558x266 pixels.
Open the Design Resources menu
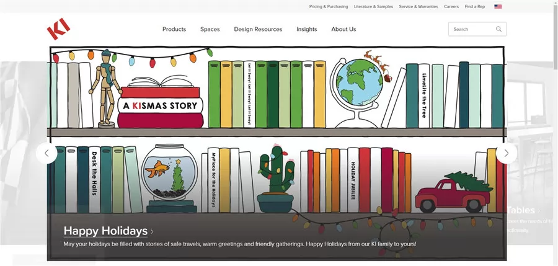tap(258, 29)
